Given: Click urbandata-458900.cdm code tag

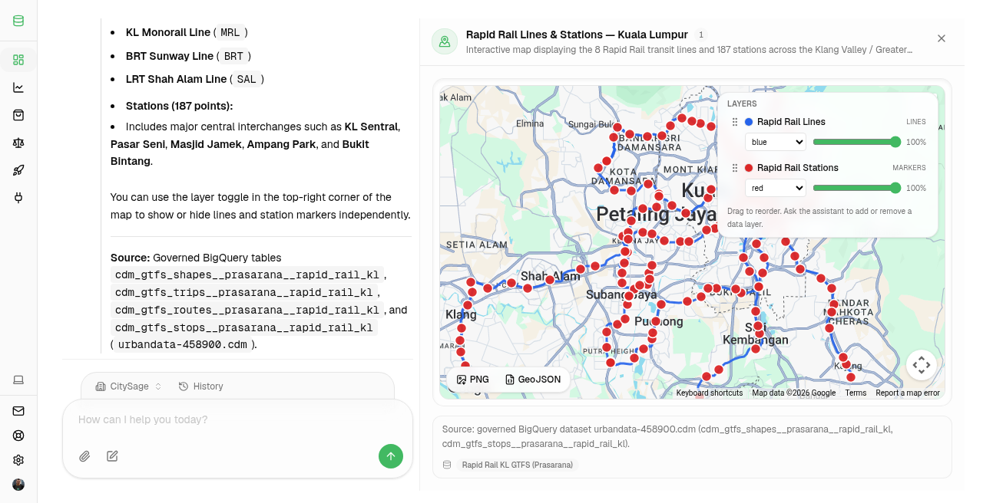Looking at the screenshot, I should click(182, 345).
